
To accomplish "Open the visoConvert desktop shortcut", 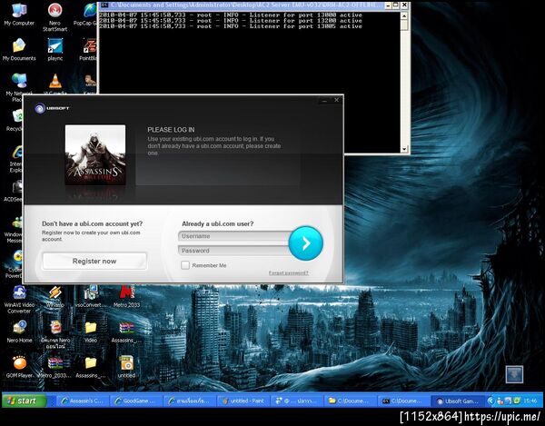I will [x=90, y=296].
